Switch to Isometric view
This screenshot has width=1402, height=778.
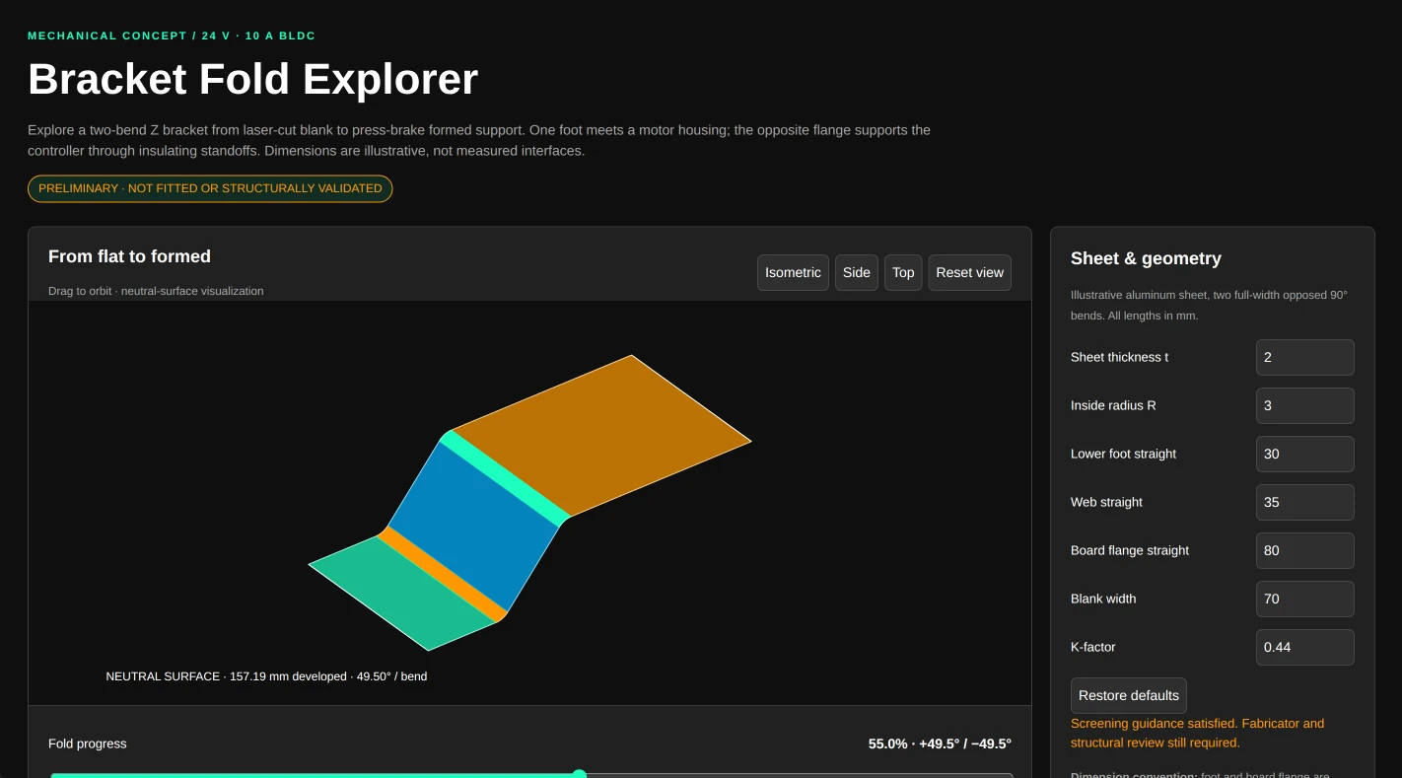pyautogui.click(x=793, y=273)
